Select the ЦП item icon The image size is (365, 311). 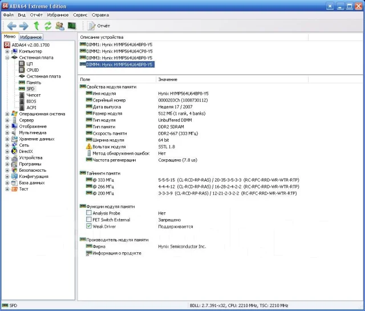point(22,63)
